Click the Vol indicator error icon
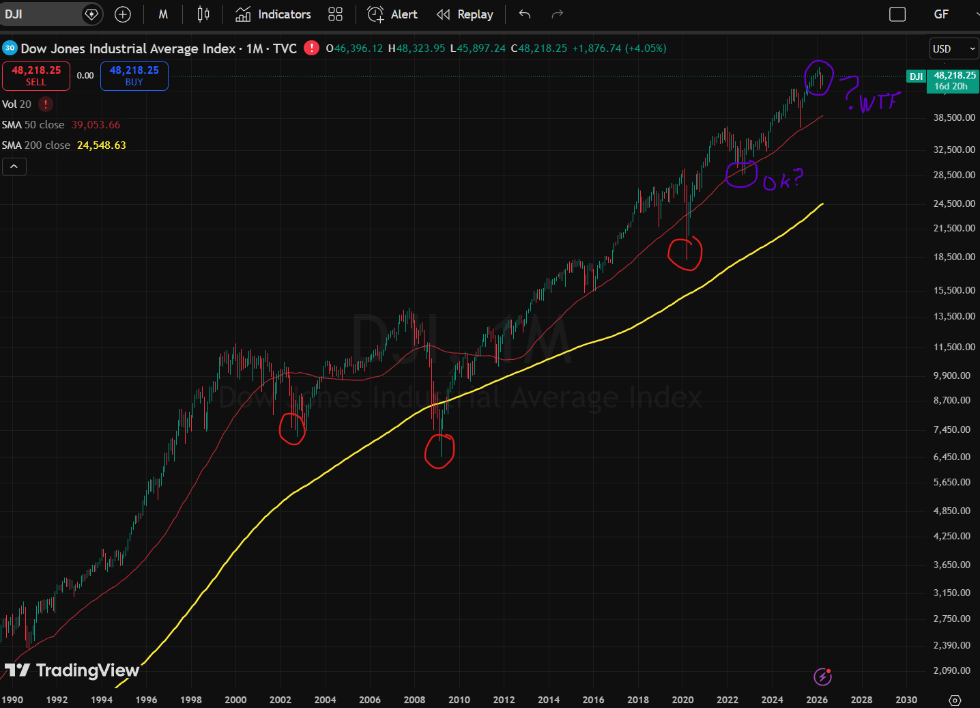980x708 pixels. (x=46, y=104)
